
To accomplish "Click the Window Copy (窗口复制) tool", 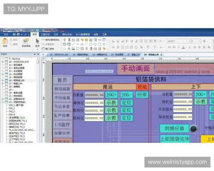I will click(48, 49).
